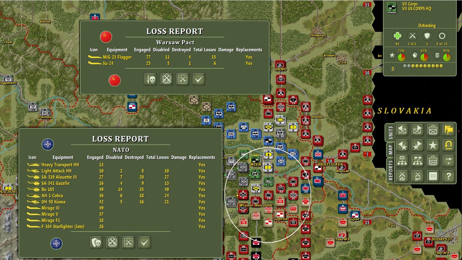Click the clipboard with infinity symbol icon
The height and width of the screenshot is (260, 462).
pos(433,161)
